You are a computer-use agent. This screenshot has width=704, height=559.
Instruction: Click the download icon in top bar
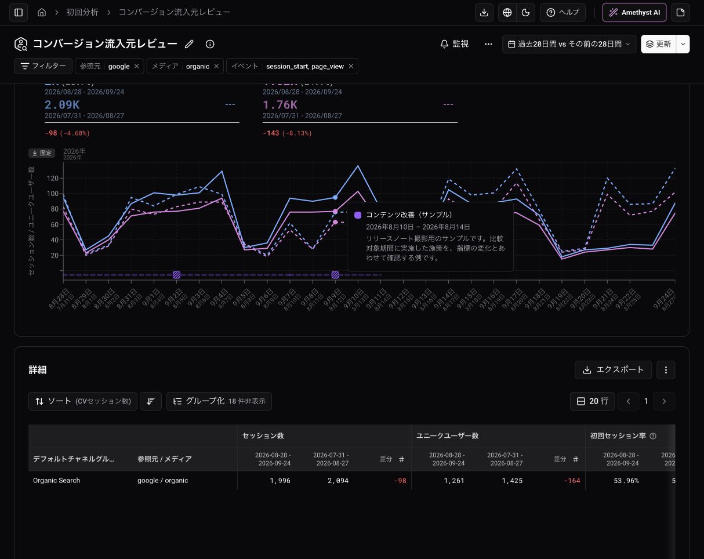(x=484, y=12)
